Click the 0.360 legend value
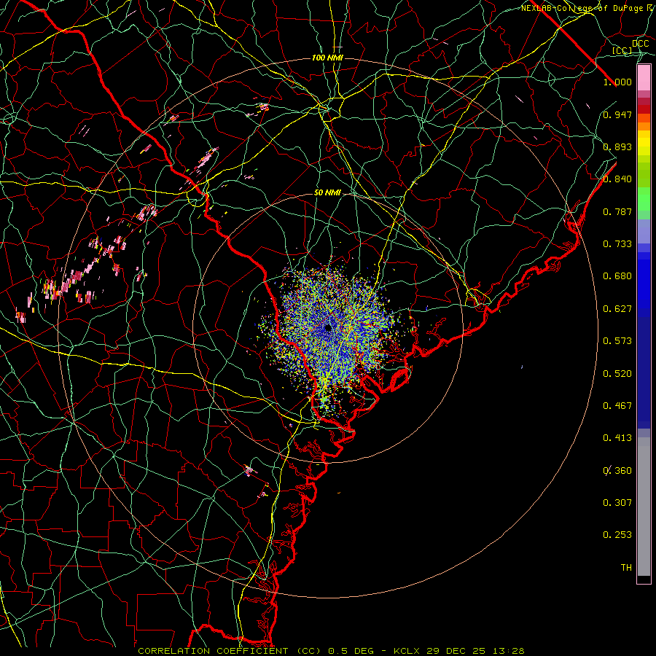 tap(617, 471)
